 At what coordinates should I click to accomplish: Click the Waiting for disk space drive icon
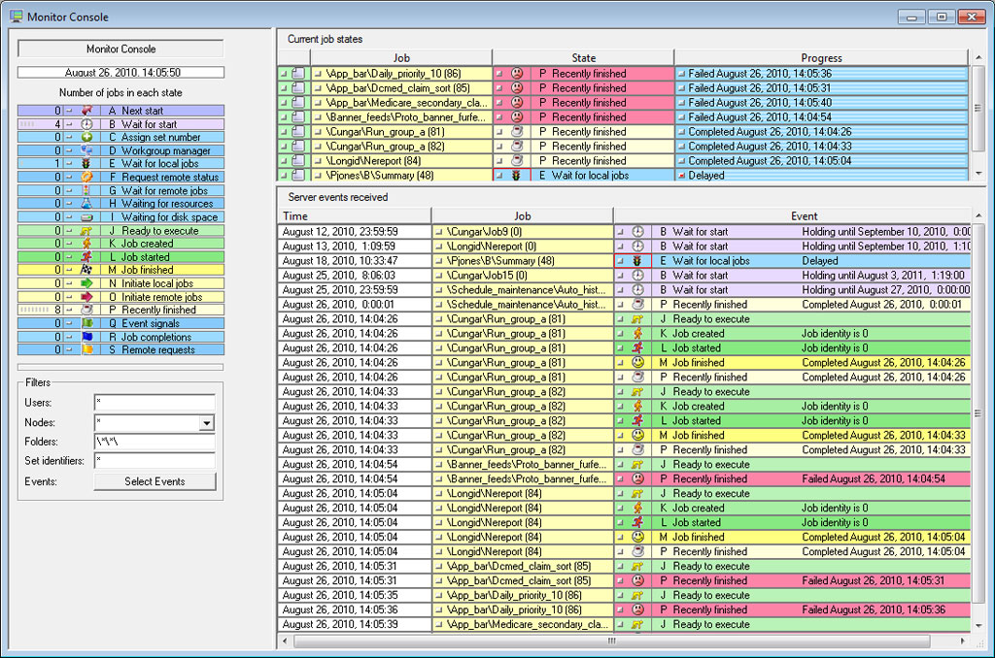86,216
